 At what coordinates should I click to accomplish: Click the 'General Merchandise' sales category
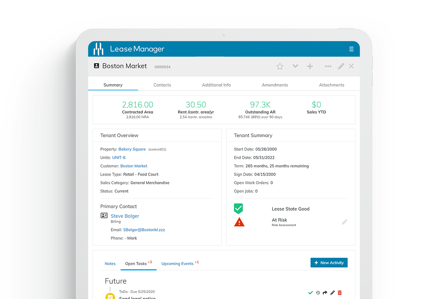[150, 183]
